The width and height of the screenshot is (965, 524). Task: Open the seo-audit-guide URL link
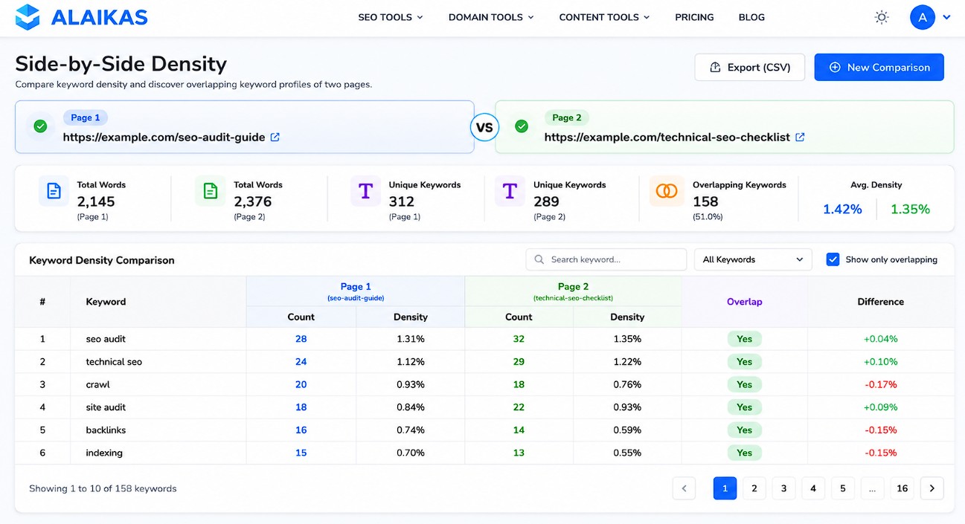pos(164,137)
